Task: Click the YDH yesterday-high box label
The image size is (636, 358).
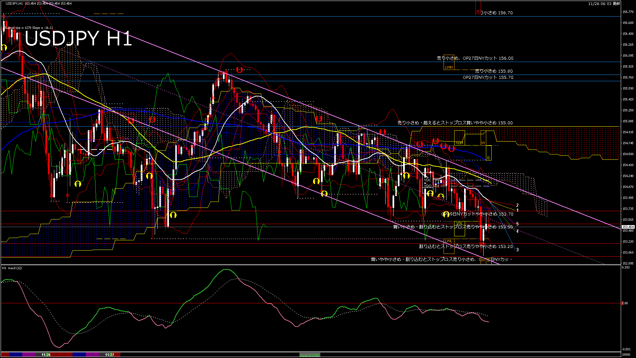Action: pos(459,143)
